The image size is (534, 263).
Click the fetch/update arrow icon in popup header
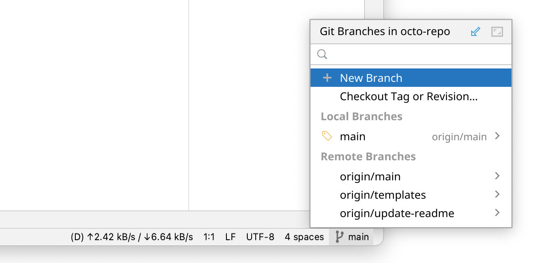tap(475, 32)
